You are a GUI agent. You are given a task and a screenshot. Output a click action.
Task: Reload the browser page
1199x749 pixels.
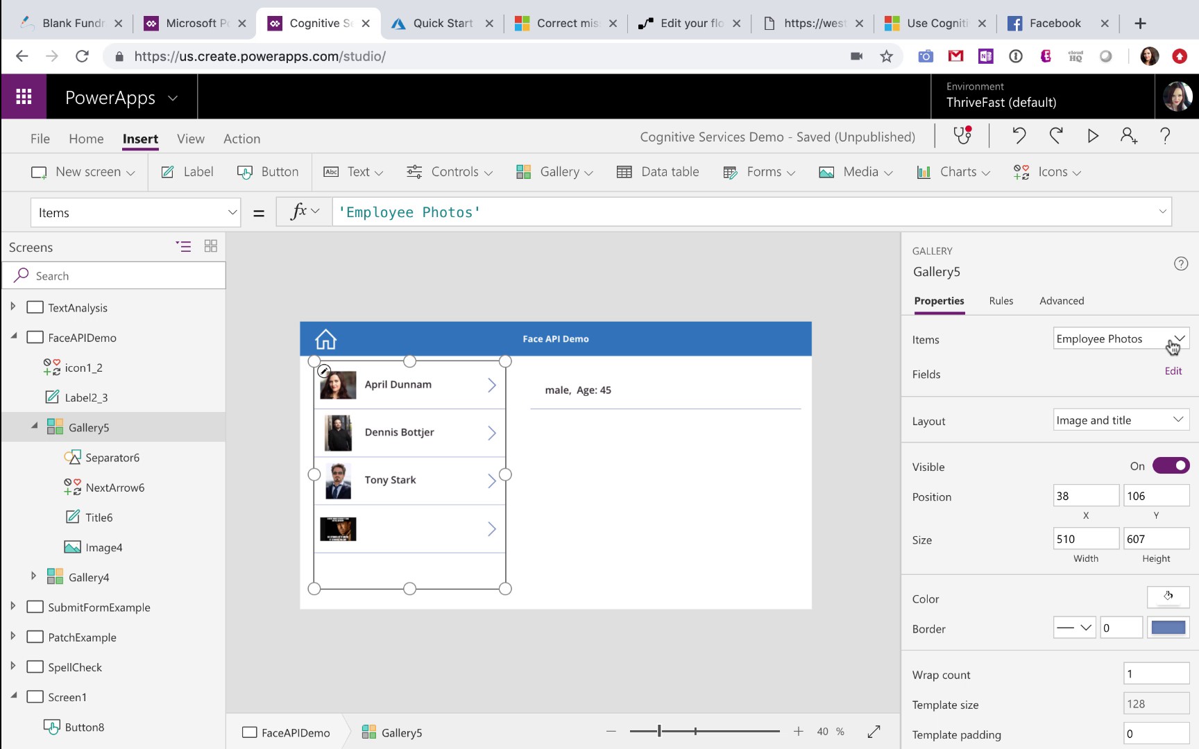point(82,56)
